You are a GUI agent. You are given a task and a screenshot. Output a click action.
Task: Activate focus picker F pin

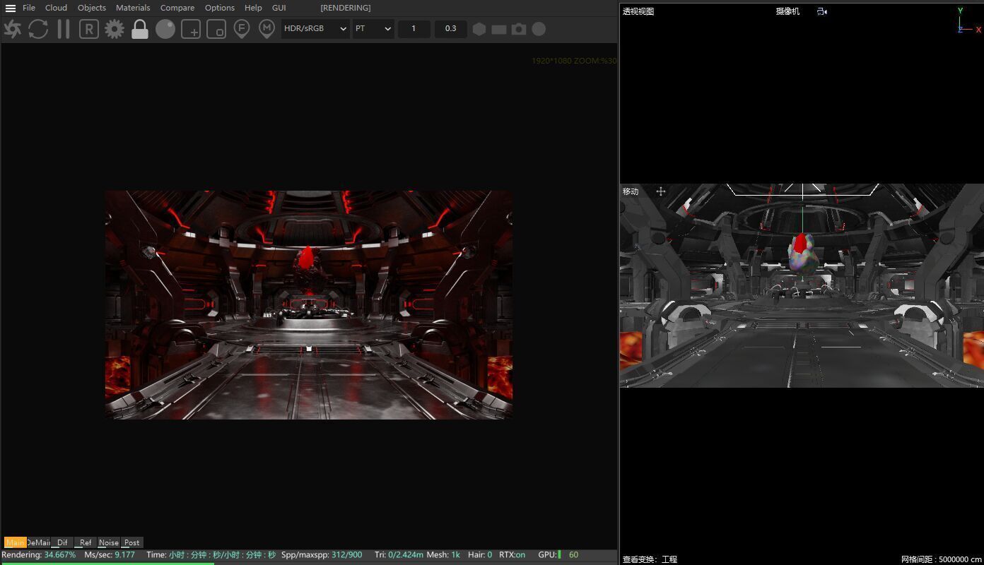242,29
